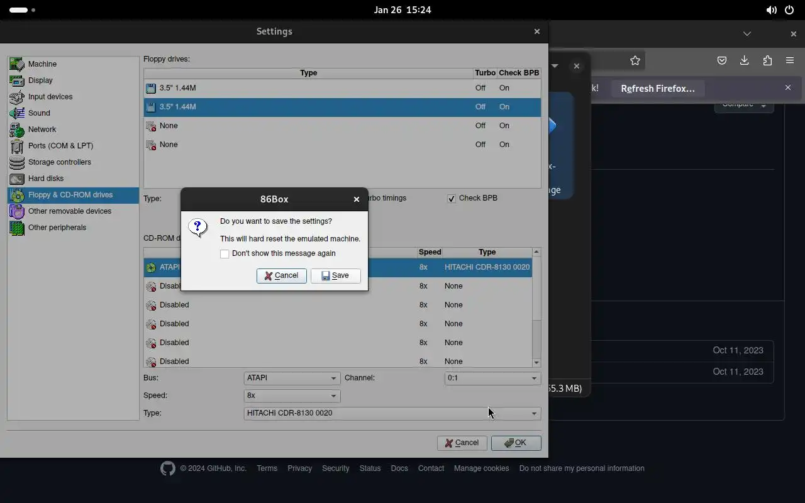
Task: Click floppy icon of first 3.5" 1.44M row
Action: (x=151, y=89)
